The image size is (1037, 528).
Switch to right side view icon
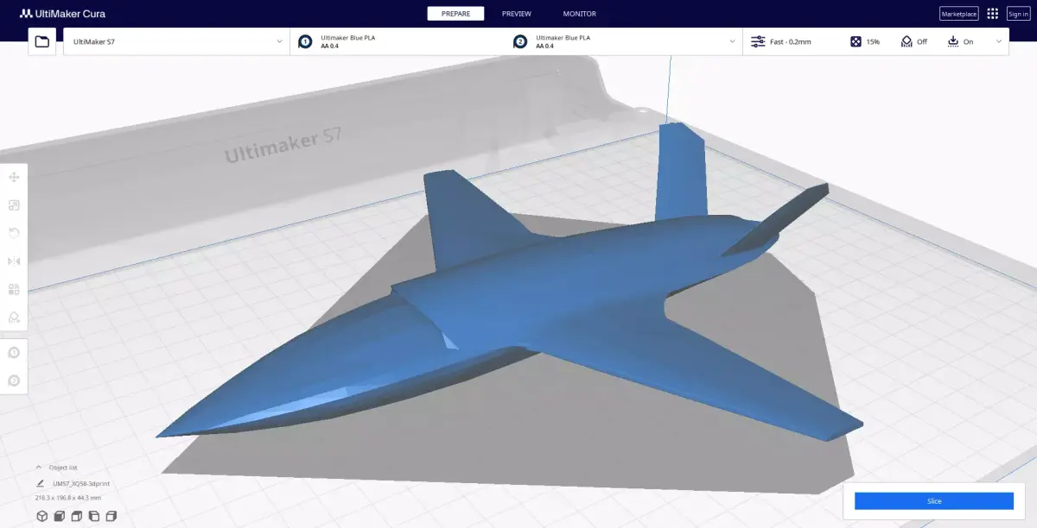(110, 516)
